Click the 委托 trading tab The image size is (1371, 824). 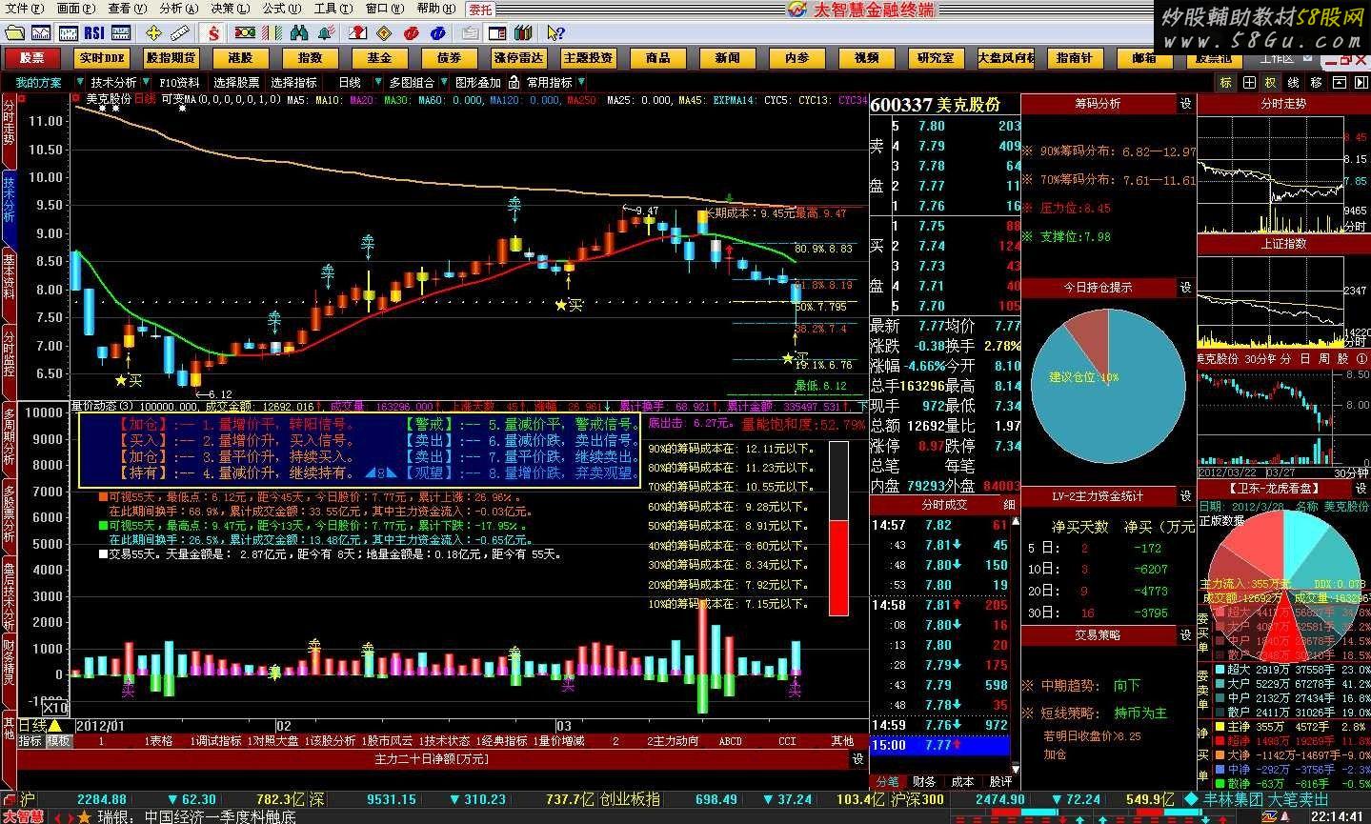(x=480, y=9)
